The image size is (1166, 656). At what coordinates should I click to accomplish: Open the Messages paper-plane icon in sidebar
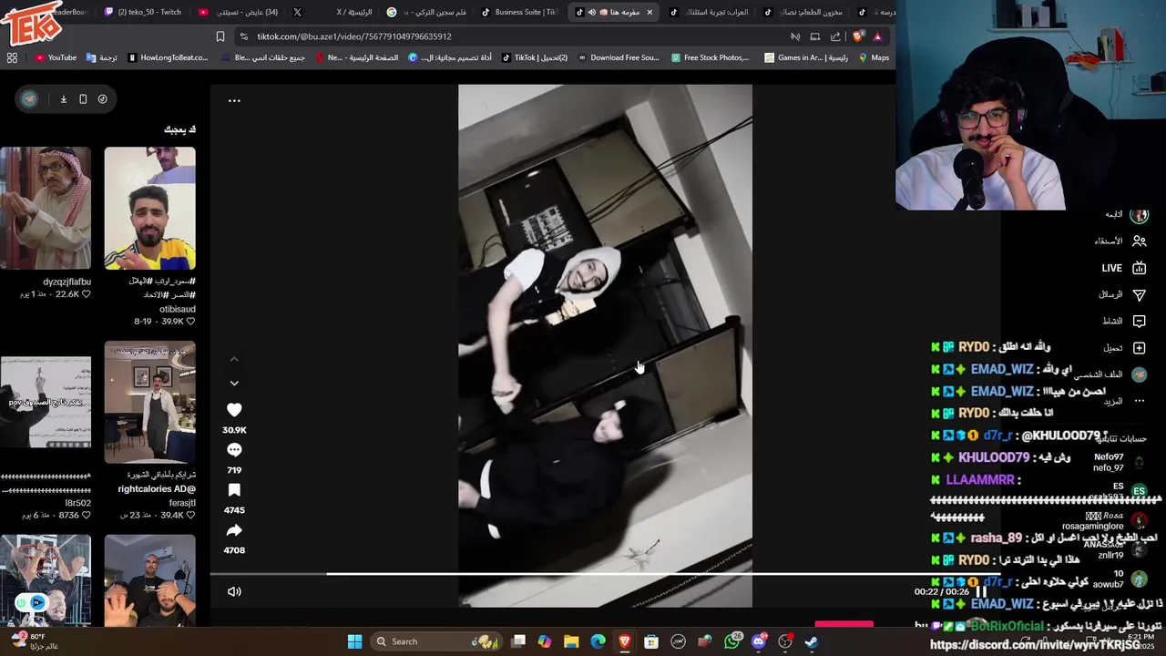click(1139, 294)
